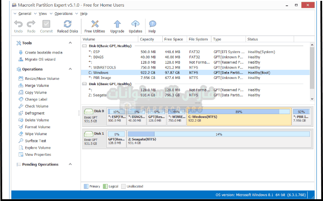
Task: Select Wipe Volume in Operations list
Action: pos(36,134)
